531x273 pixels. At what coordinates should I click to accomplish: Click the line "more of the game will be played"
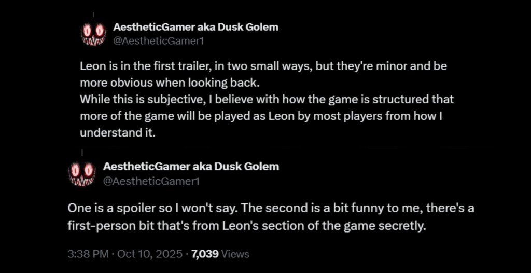tap(260, 115)
